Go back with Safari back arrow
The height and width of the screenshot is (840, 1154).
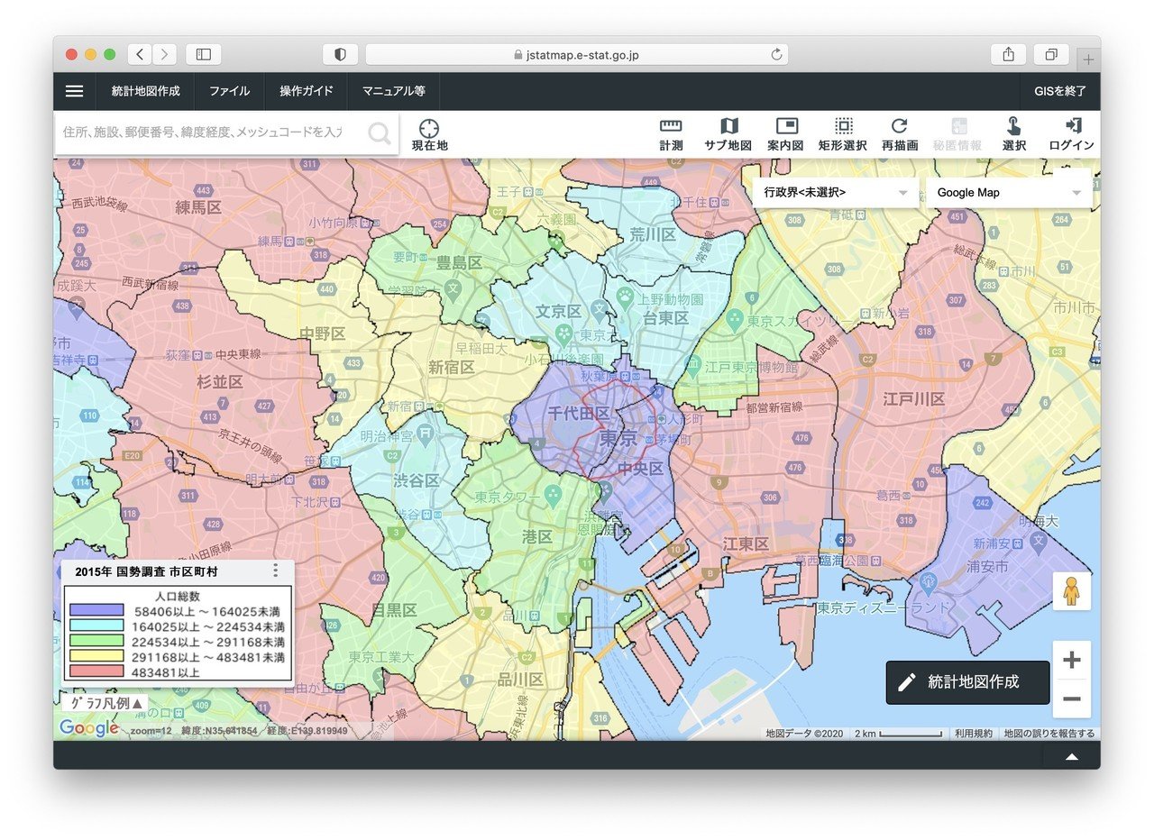[x=140, y=54]
